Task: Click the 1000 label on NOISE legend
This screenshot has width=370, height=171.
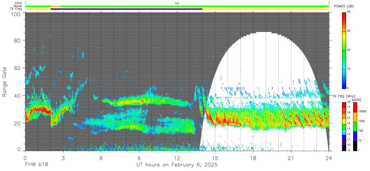Action: click(362, 121)
